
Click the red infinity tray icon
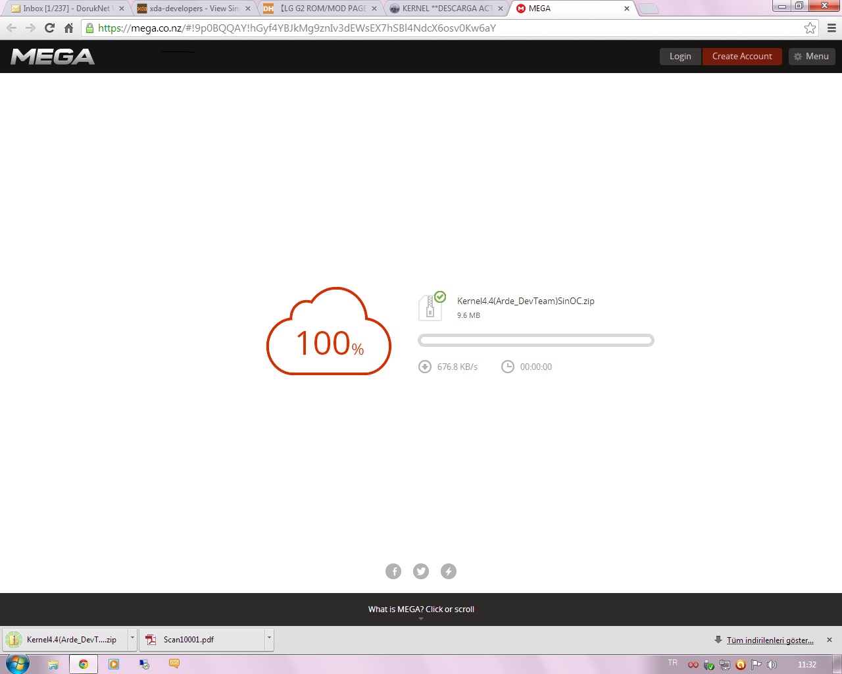[x=693, y=665]
